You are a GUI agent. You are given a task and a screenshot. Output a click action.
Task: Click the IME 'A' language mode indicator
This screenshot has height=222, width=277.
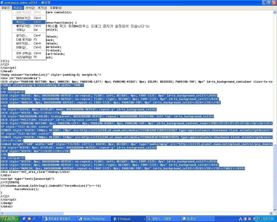240,219
